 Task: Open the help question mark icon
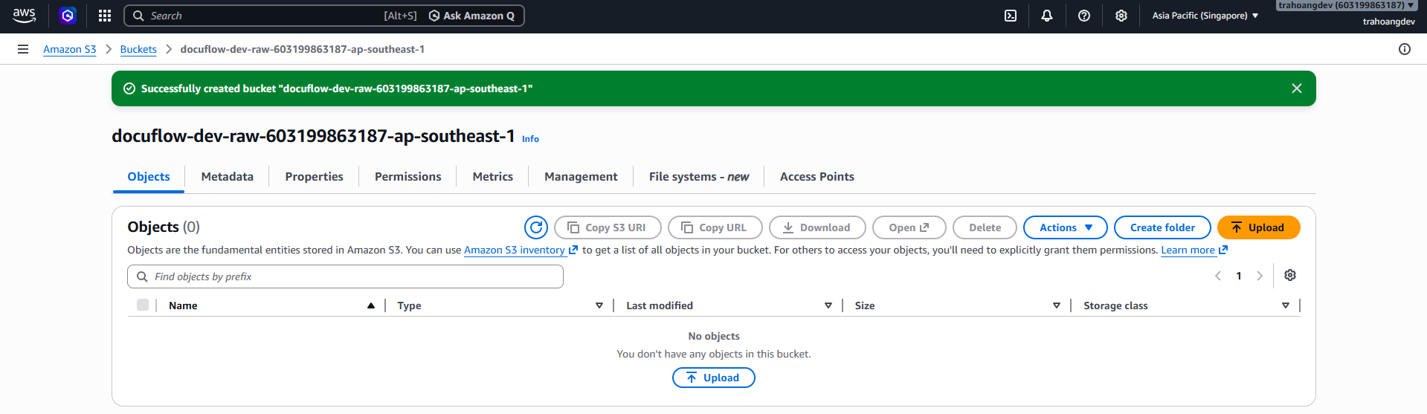pos(1084,16)
